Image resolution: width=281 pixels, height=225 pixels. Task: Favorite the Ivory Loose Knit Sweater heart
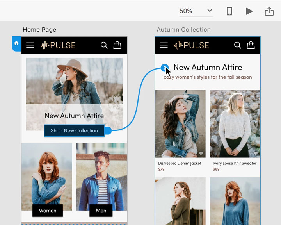(255, 154)
